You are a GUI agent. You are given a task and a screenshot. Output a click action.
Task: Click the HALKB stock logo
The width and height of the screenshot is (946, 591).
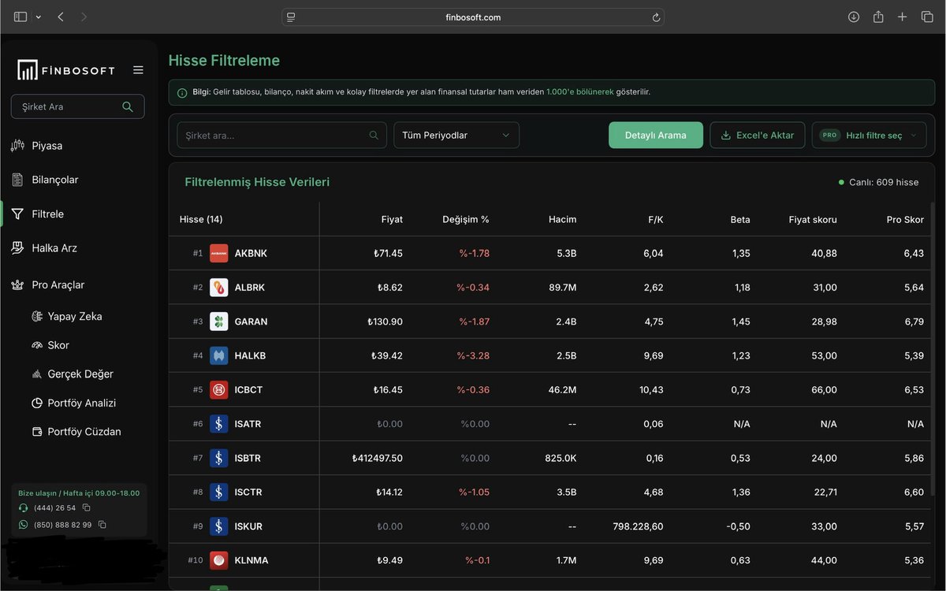coord(219,355)
